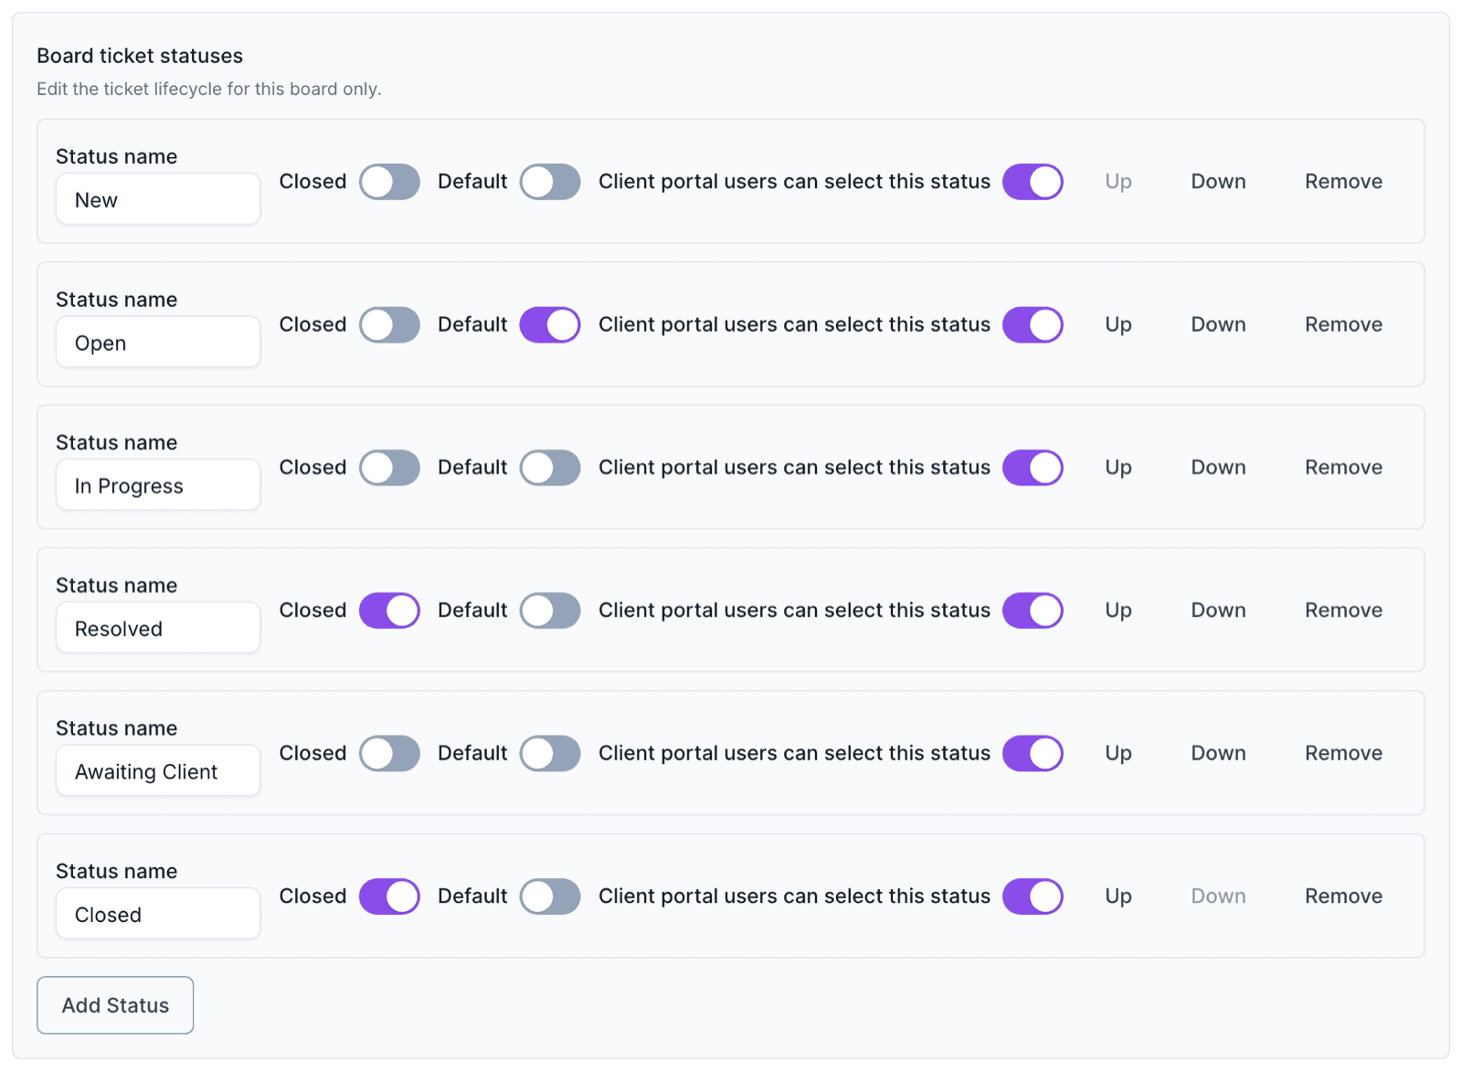This screenshot has height=1071, width=1462.
Task: Remove the Closed status
Action: click(x=1343, y=896)
